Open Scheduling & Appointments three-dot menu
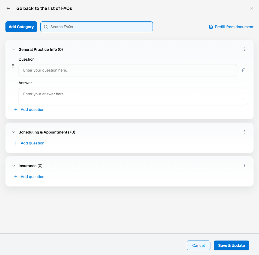Image resolution: width=259 pixels, height=255 pixels. coord(244,132)
